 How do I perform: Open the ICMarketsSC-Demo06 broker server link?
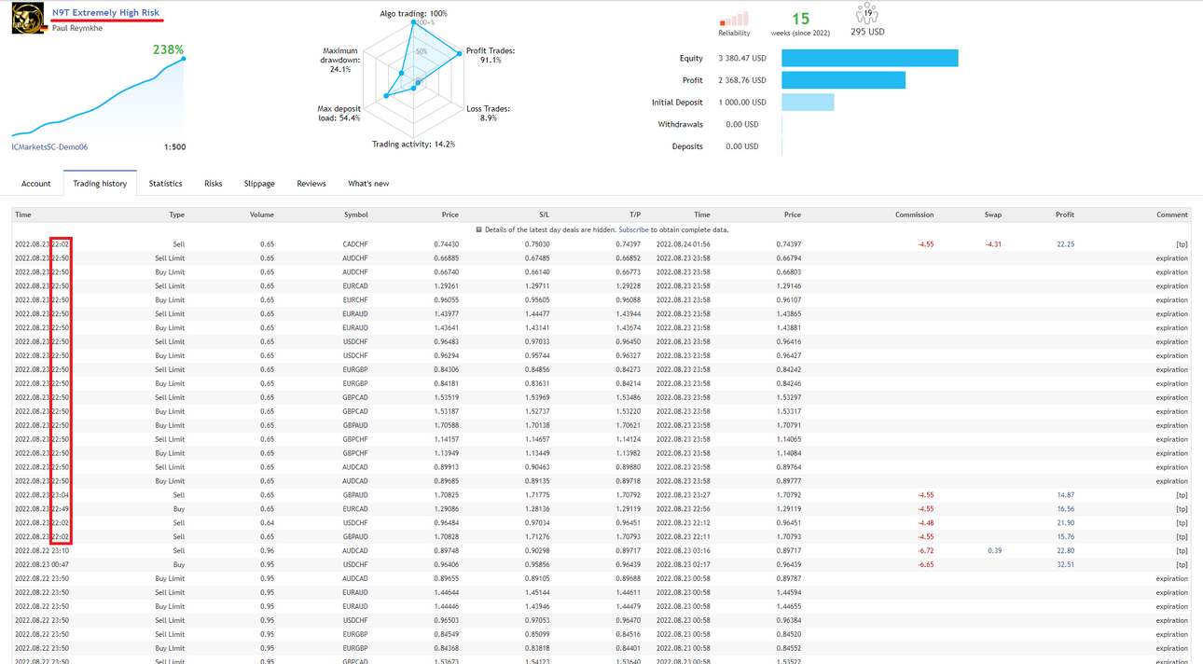[49, 147]
